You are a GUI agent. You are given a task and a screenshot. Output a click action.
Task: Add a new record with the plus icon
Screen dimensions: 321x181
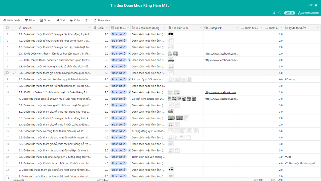pos(9,178)
